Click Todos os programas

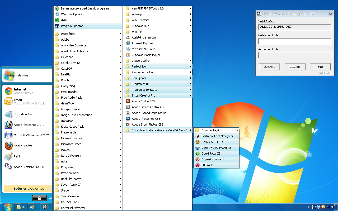tap(27, 189)
